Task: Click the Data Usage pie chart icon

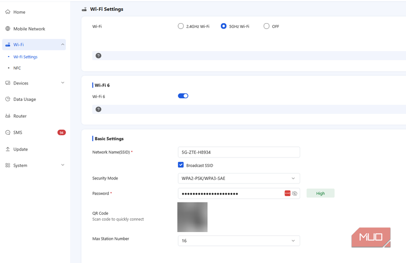Action: 8,99
